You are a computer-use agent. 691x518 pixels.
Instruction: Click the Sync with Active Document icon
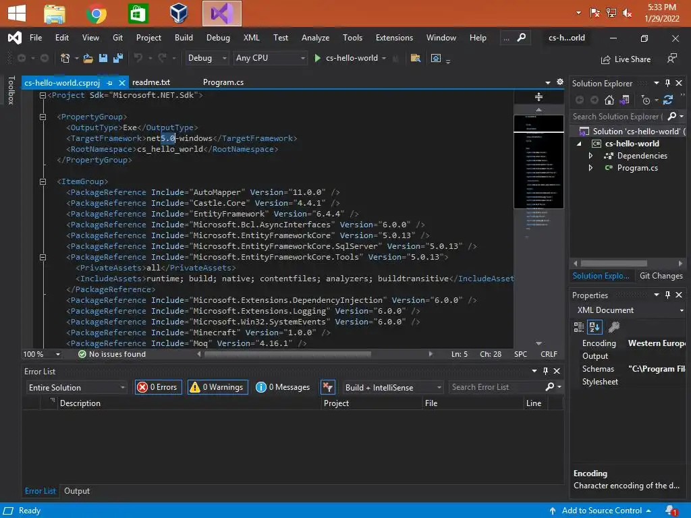coord(668,100)
